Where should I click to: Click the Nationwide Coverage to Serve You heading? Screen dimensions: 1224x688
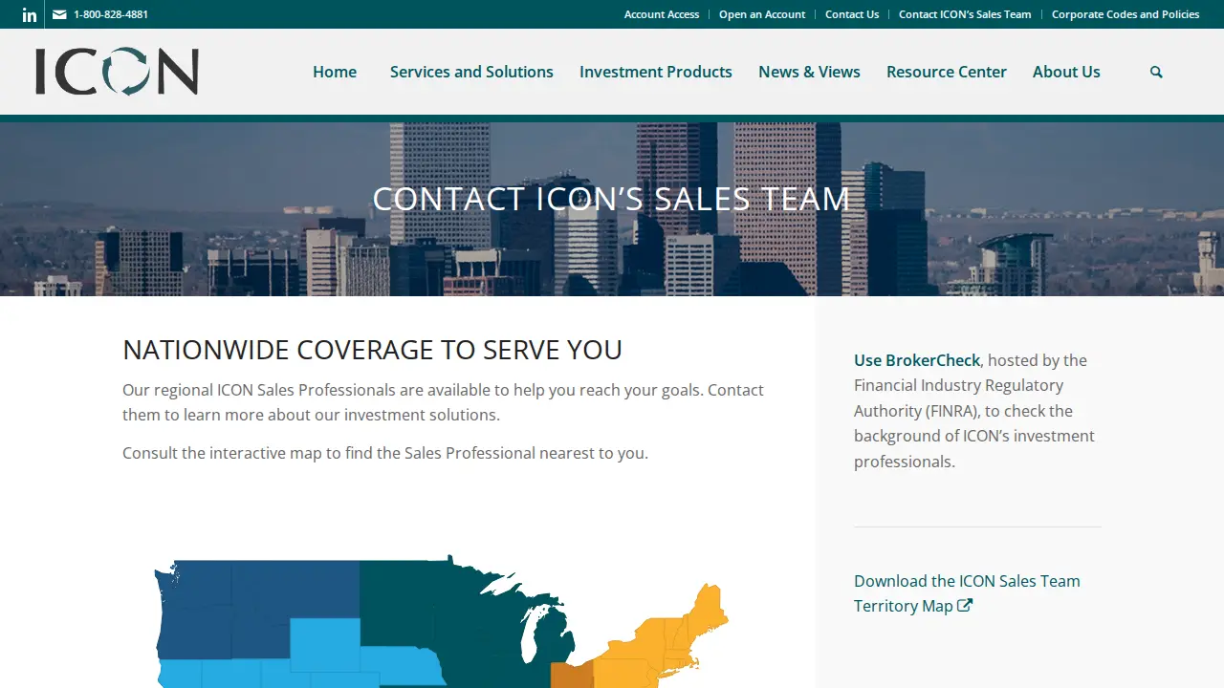[372, 350]
